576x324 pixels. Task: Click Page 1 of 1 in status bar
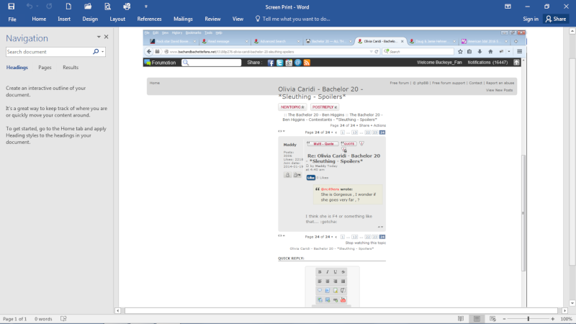pos(14,319)
